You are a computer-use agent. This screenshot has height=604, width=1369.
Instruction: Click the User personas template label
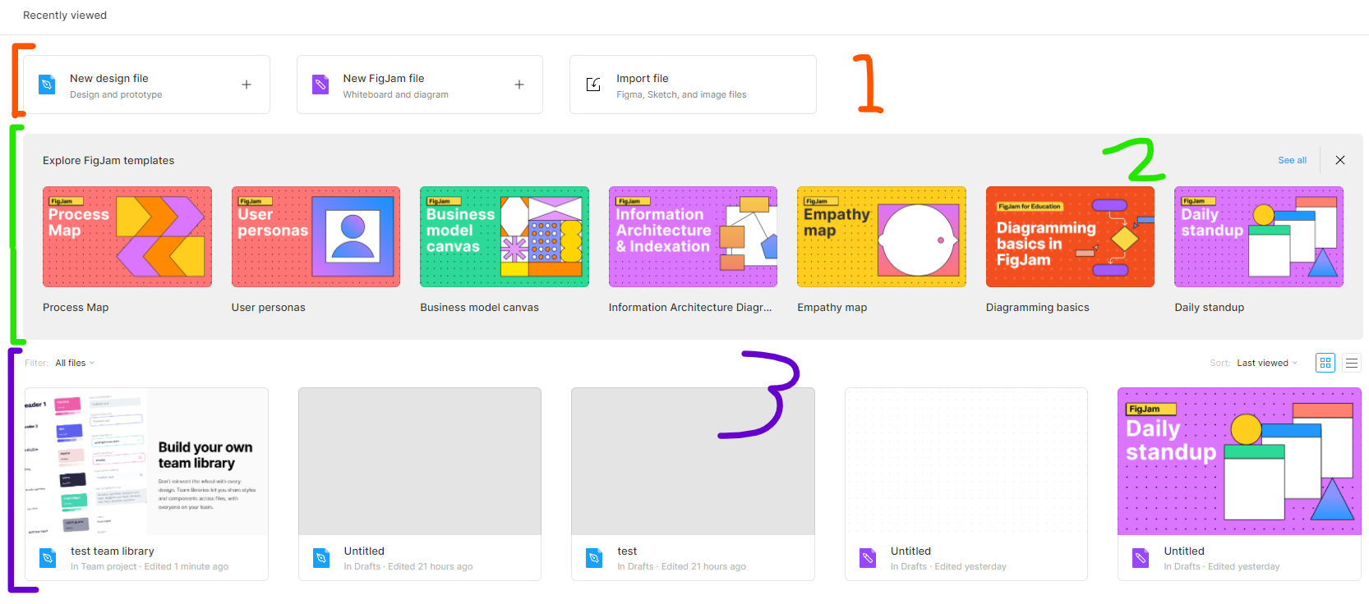point(268,307)
